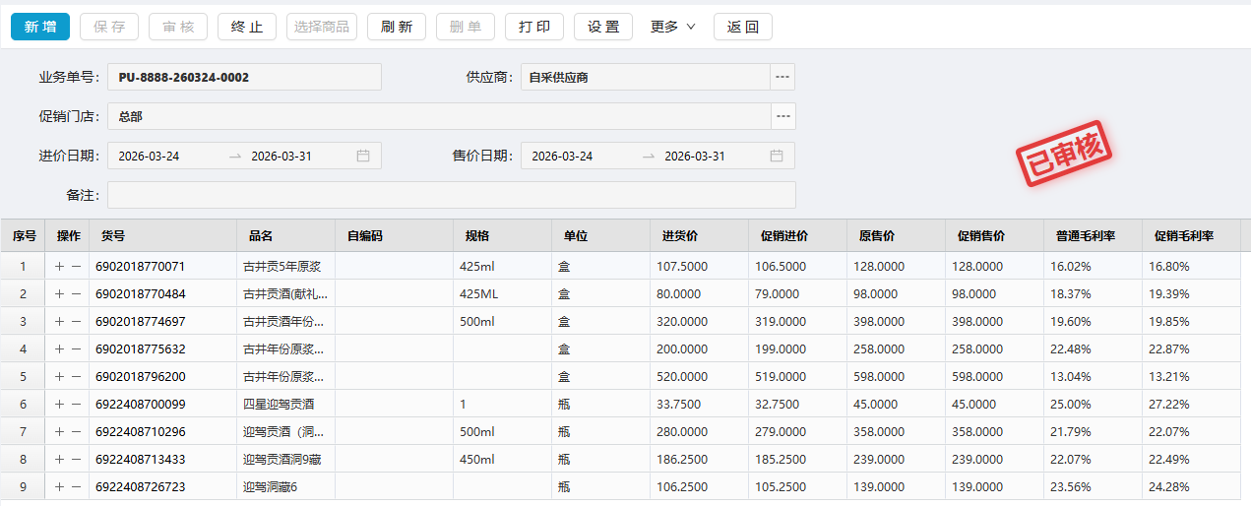Click the 业务单号 field
The height and width of the screenshot is (506, 1251).
244,77
